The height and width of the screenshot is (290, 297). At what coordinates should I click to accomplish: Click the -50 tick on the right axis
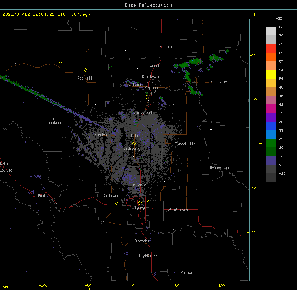point(253,188)
